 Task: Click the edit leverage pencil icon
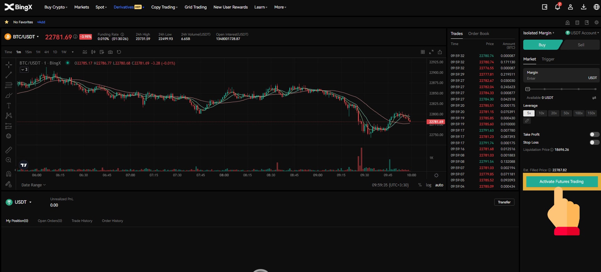[x=527, y=121]
